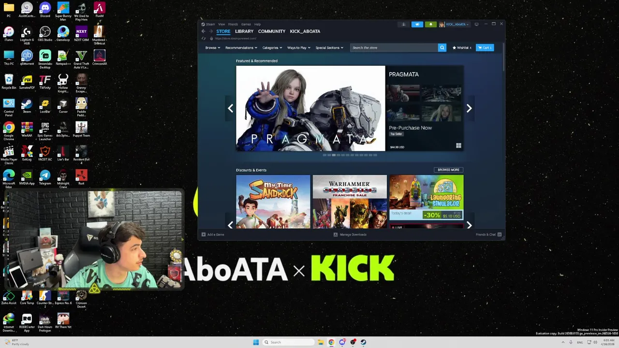This screenshot has width=619, height=348.
Task: Open Laundering Simulator deal tile
Action: point(426,197)
